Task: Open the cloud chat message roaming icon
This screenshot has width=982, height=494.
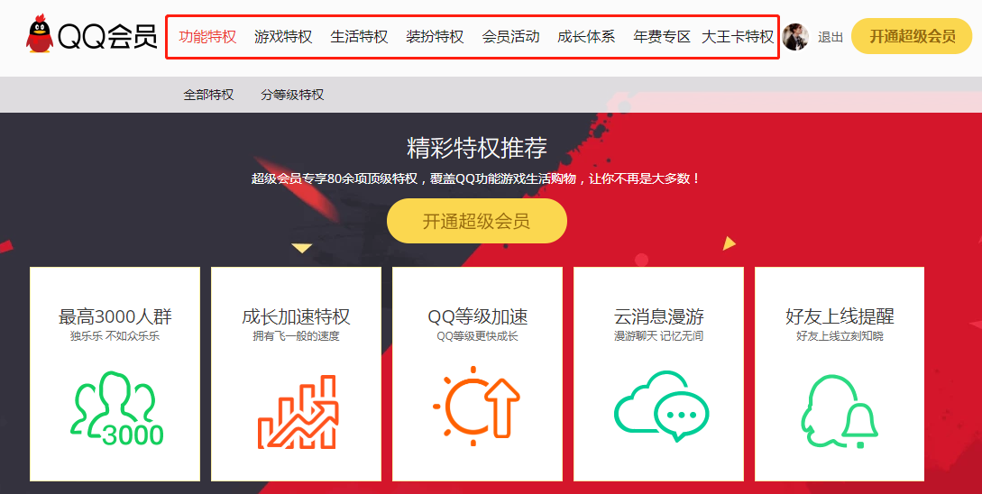Action: click(661, 406)
